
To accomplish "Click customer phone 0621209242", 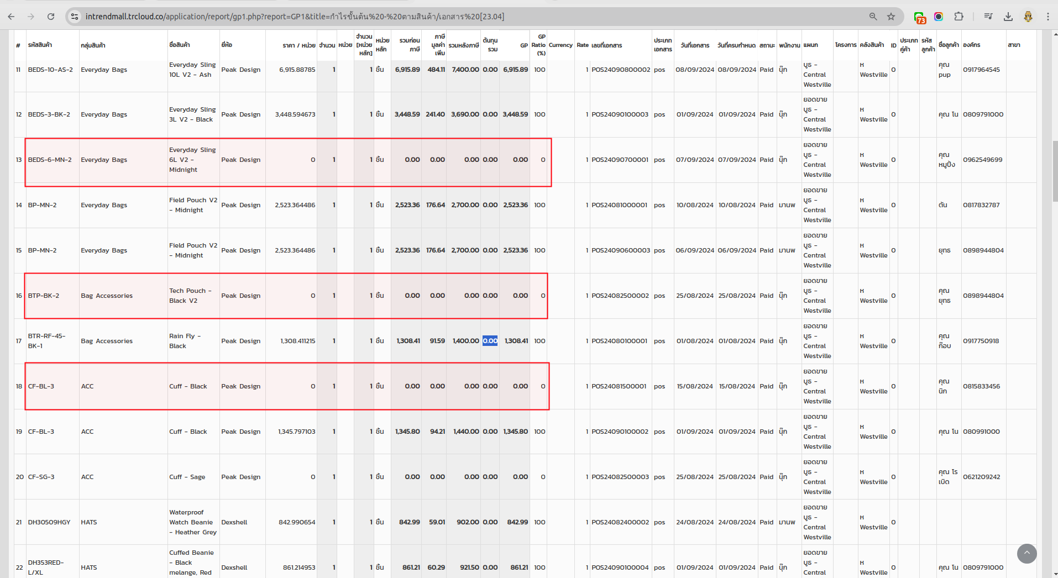I will pos(982,477).
